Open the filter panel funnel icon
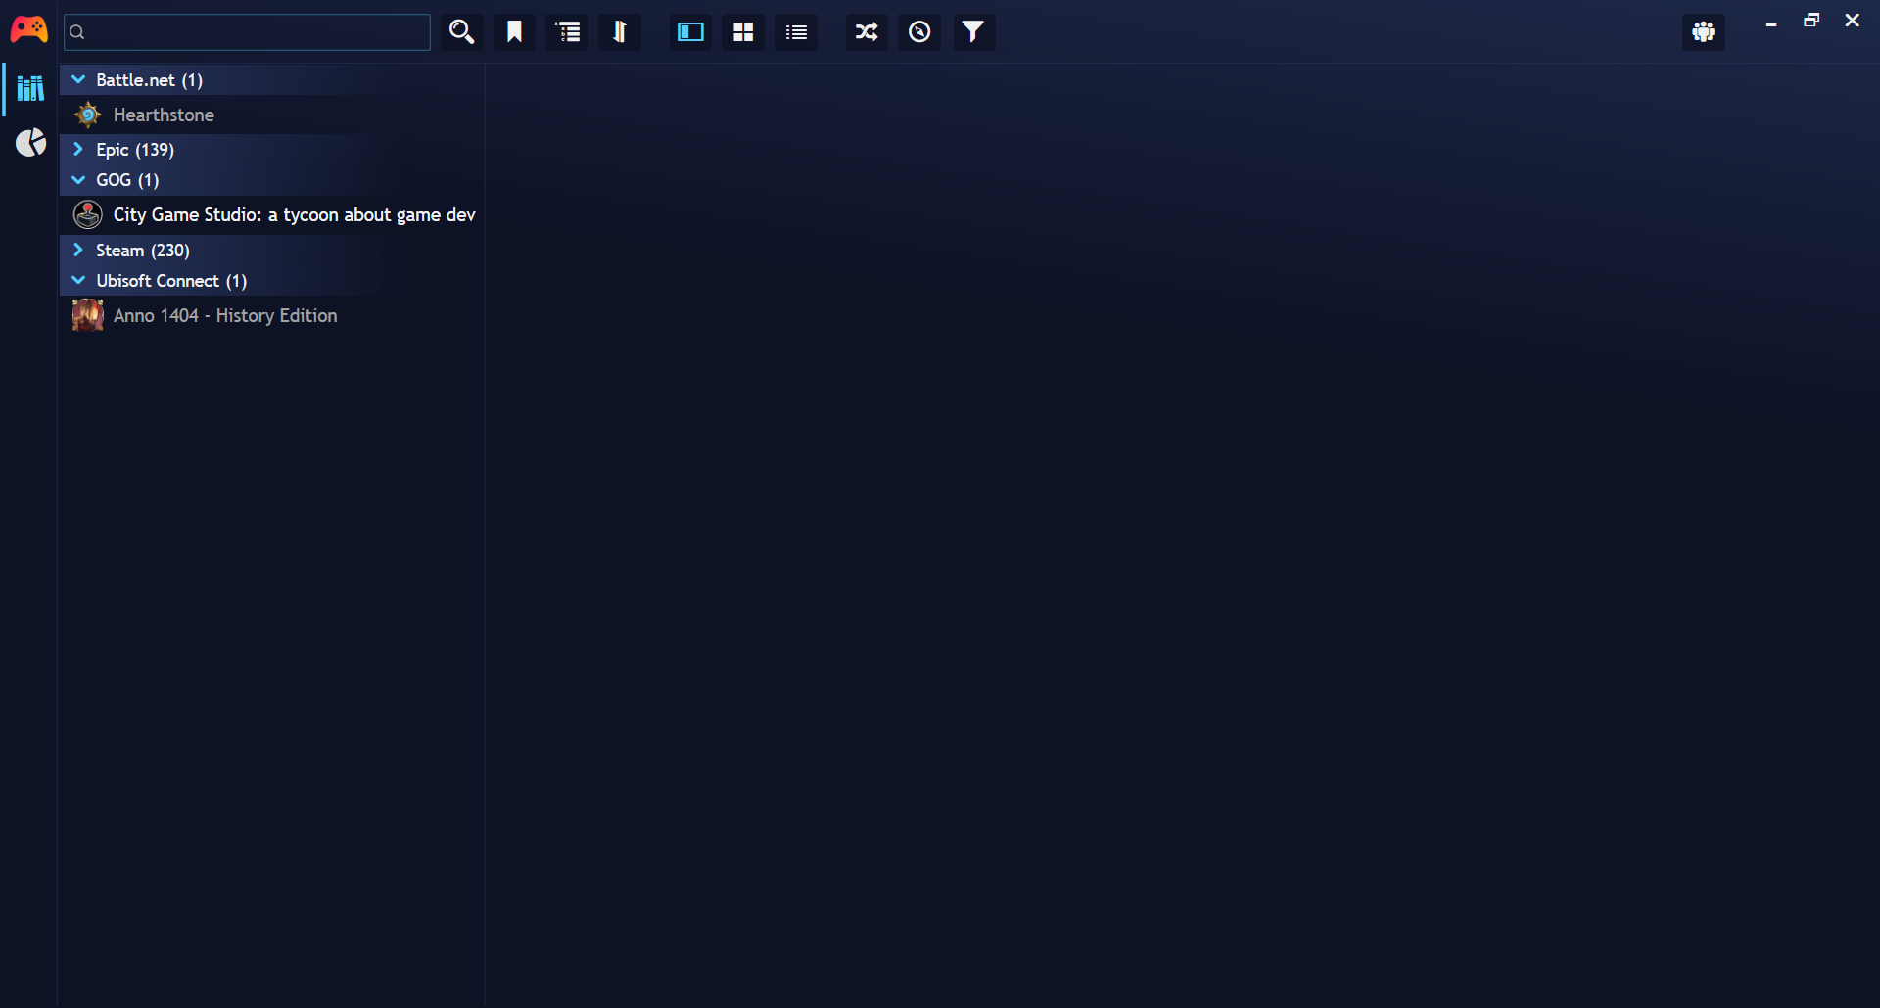 (972, 32)
